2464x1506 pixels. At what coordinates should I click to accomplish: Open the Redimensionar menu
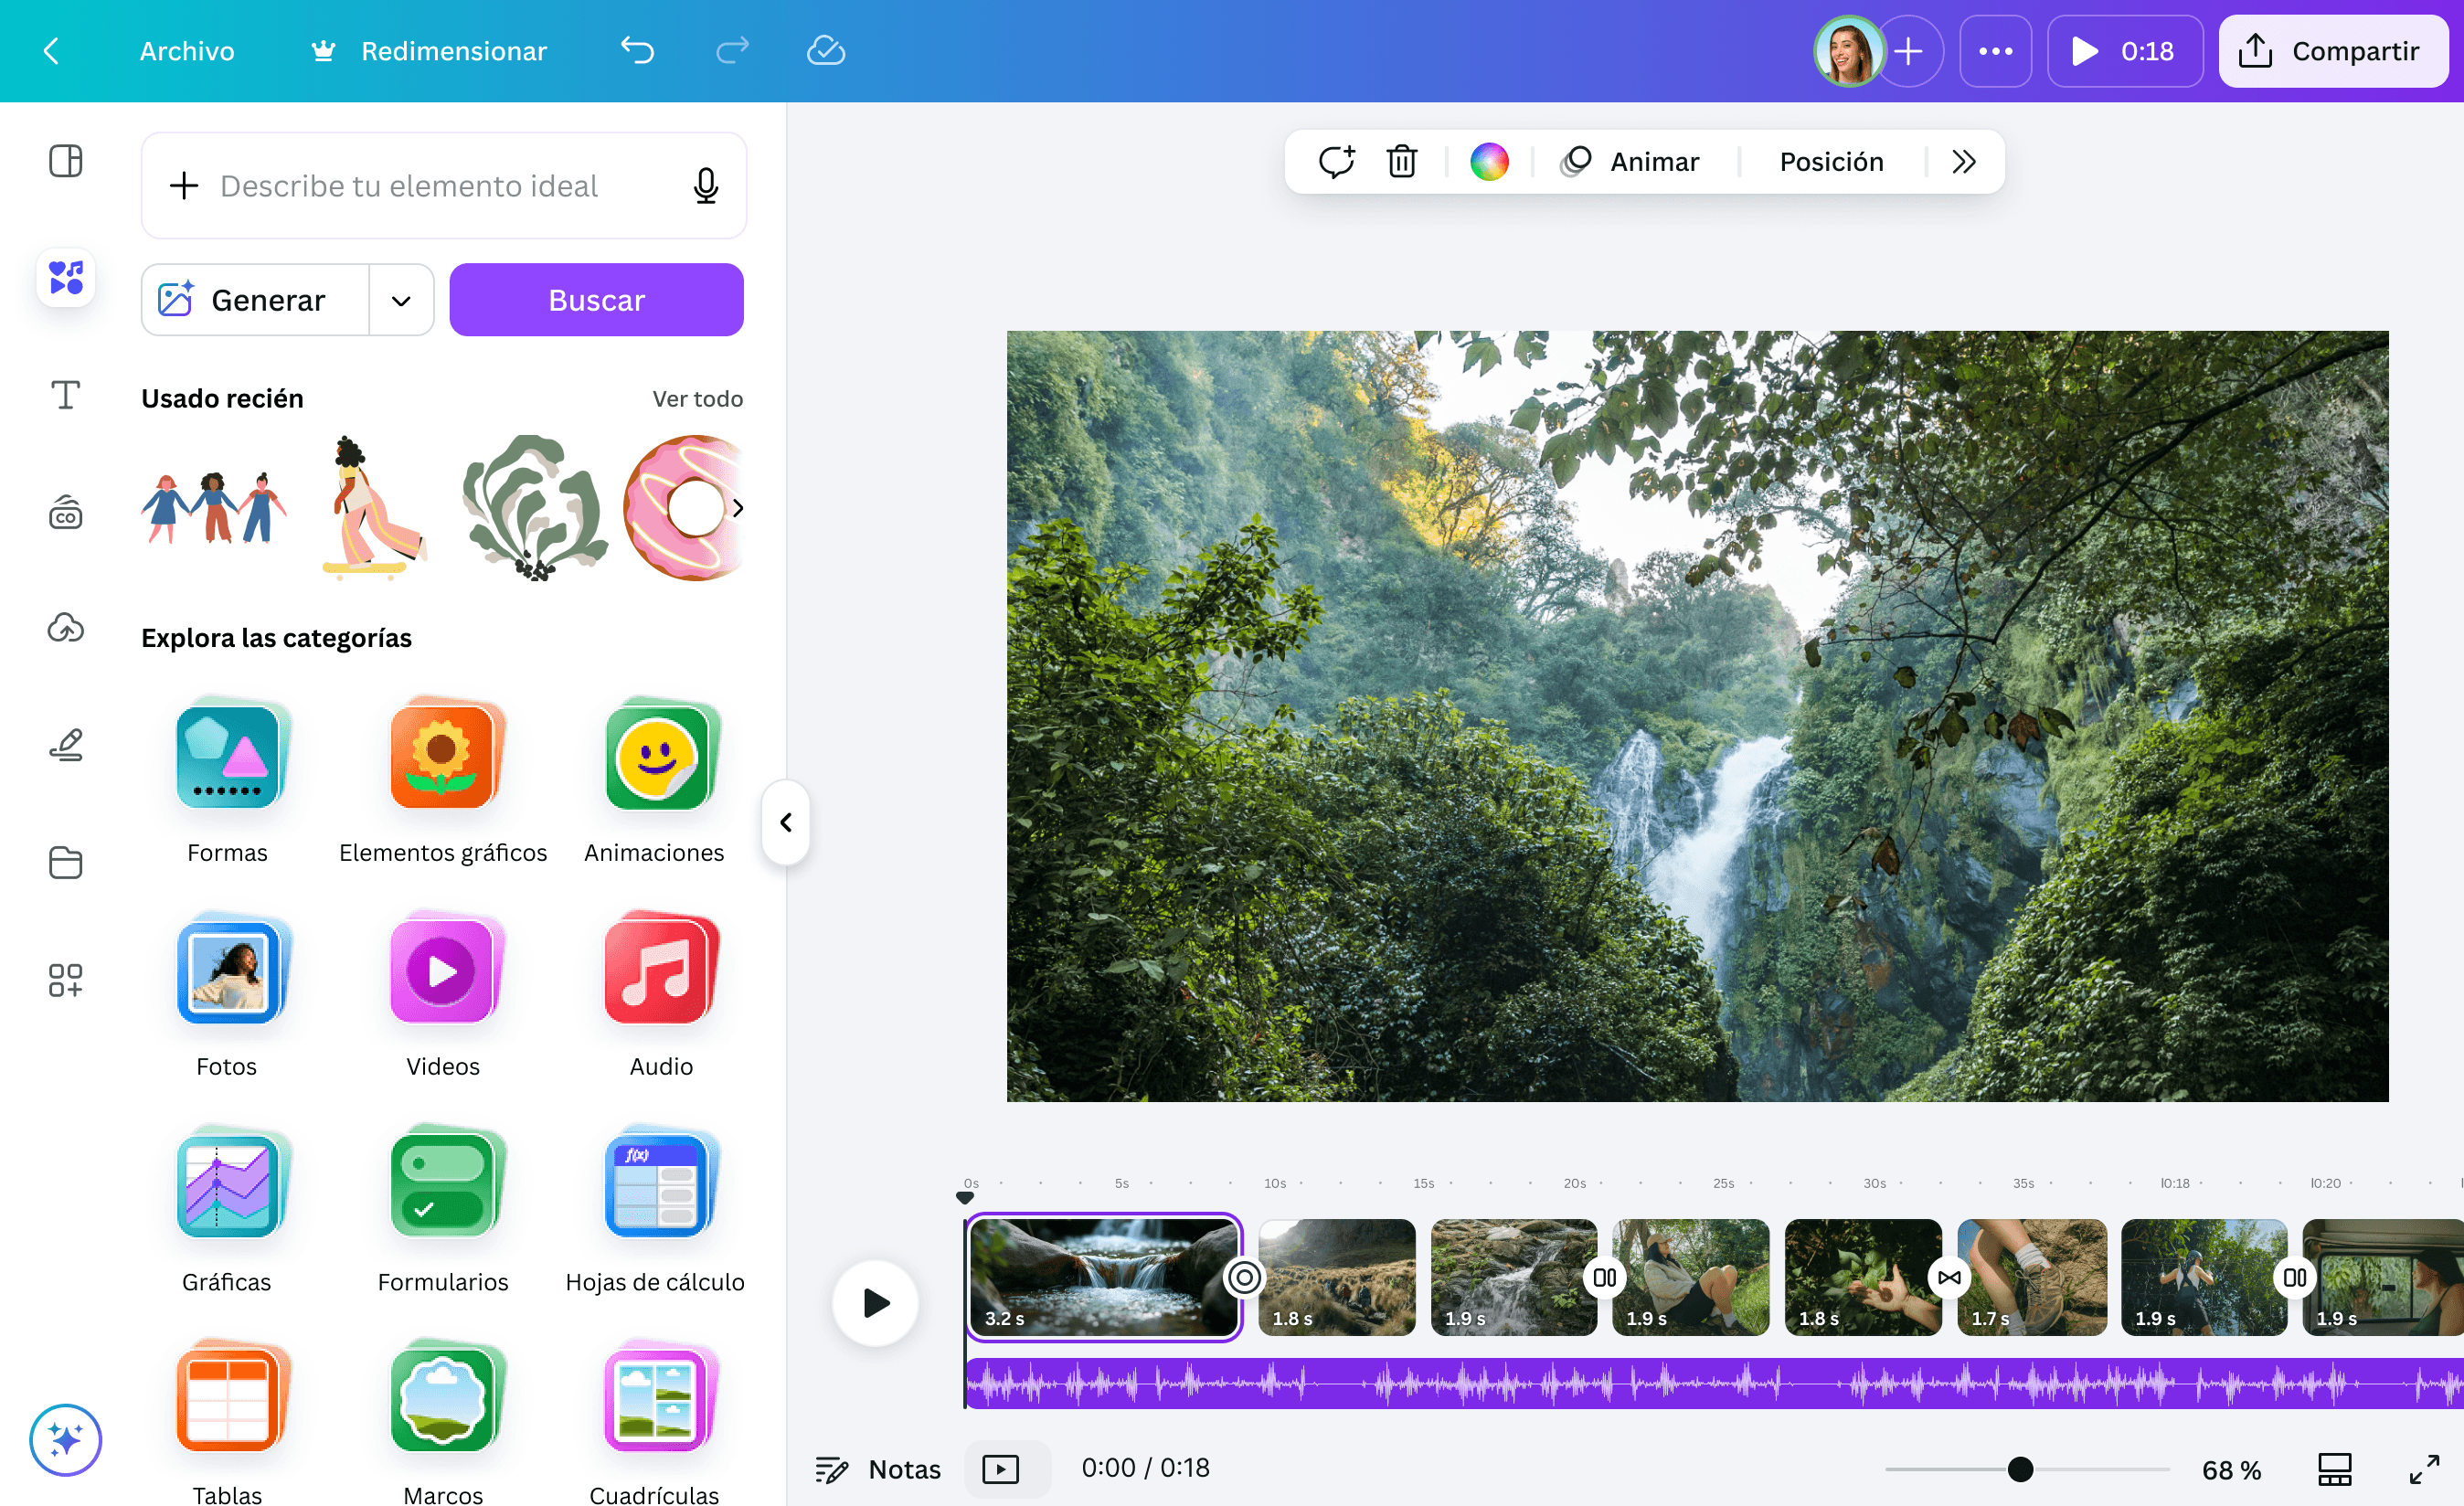[x=429, y=51]
